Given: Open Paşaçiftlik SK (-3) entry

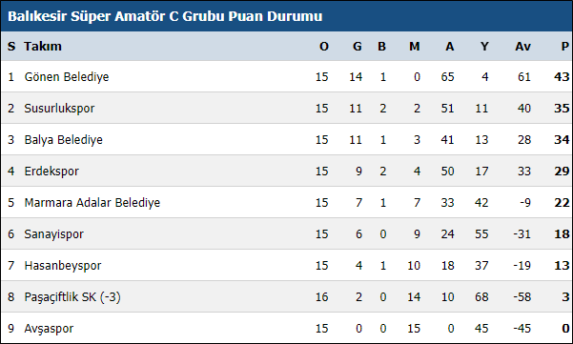Looking at the screenshot, I should click(x=72, y=297).
